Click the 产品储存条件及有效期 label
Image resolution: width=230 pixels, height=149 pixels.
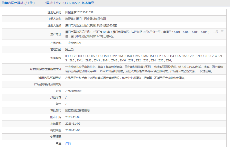(48, 84)
